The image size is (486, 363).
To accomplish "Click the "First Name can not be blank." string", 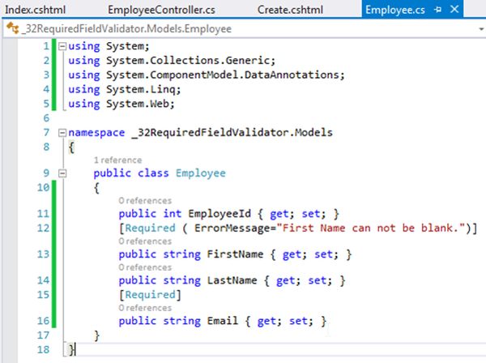I will tap(371, 228).
